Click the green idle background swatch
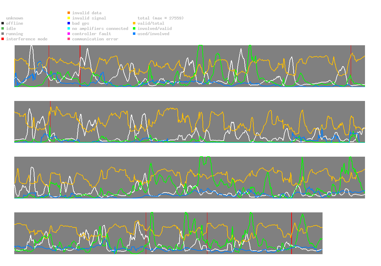The width and height of the screenshot is (381, 266). [x=3, y=29]
